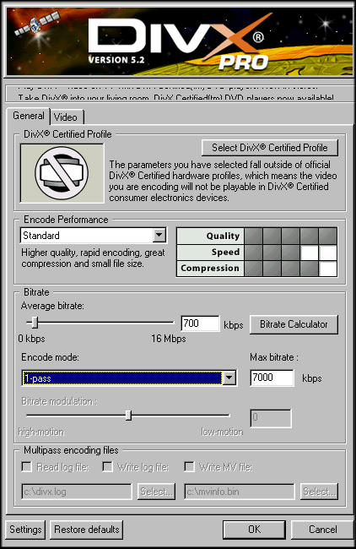Adjust the Average bitrate slider
This screenshot has height=549, width=356.
click(35, 323)
